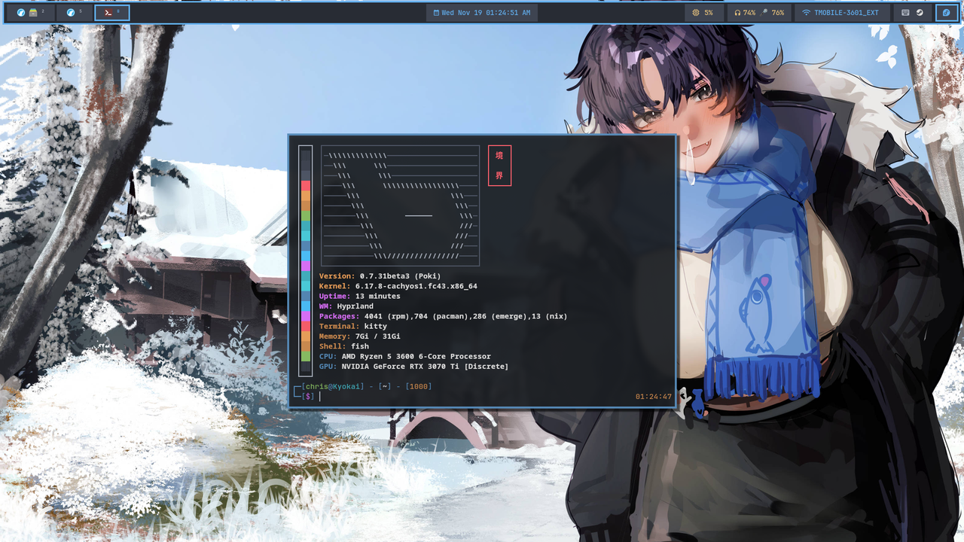The image size is (964, 542).
Task: Click the terminal icon in the active workspace
Action: (x=107, y=12)
